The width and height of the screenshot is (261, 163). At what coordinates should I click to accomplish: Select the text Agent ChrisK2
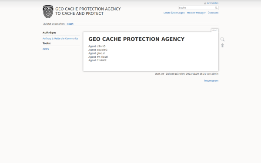click(97, 60)
